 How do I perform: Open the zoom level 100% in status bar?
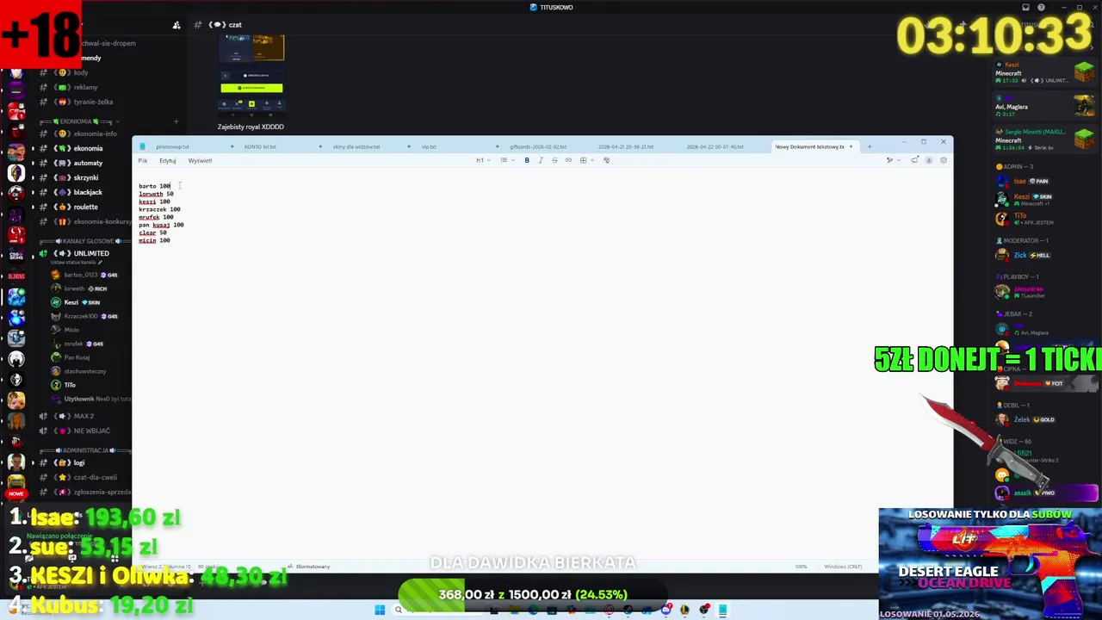(x=801, y=567)
